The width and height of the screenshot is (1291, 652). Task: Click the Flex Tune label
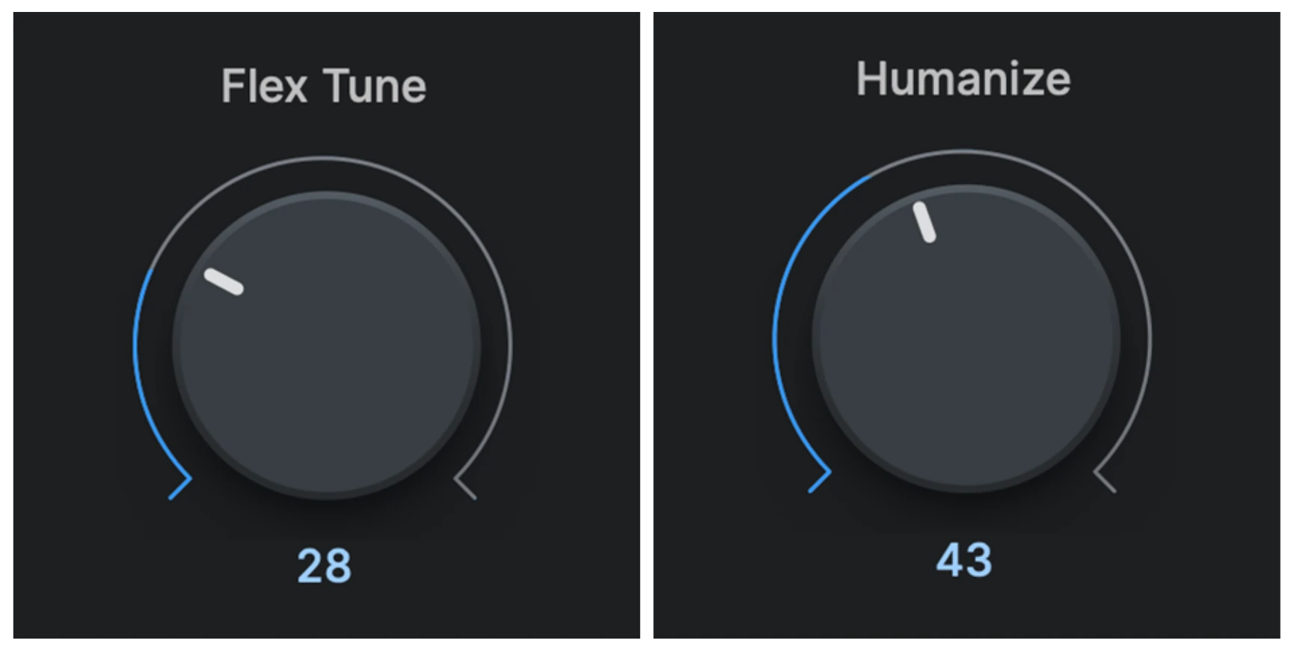pyautogui.click(x=323, y=86)
